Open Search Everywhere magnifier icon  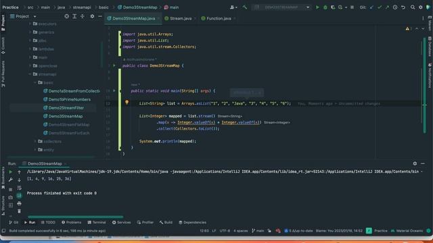point(413,7)
